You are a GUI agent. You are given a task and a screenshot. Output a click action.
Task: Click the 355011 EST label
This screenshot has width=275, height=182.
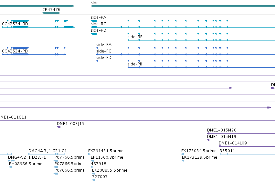[x=227, y=151]
